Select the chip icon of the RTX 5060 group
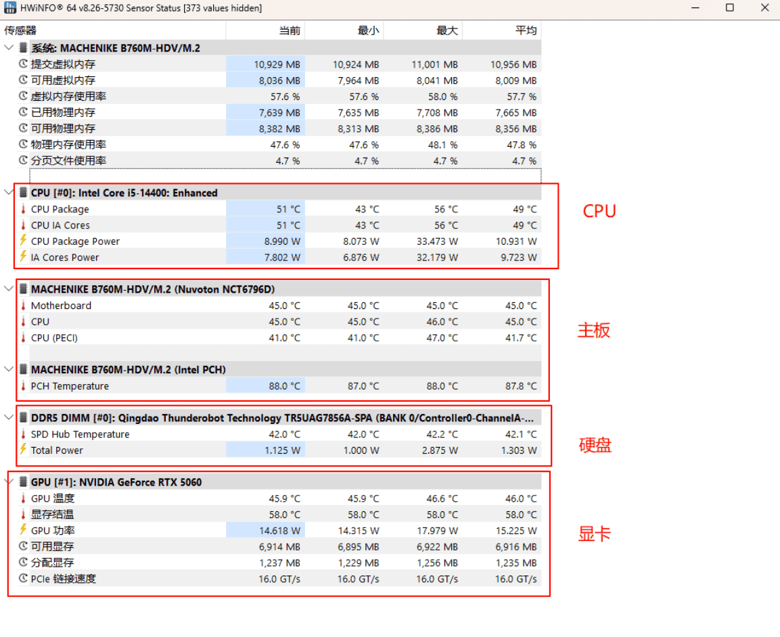The width and height of the screenshot is (780, 637). [x=23, y=482]
